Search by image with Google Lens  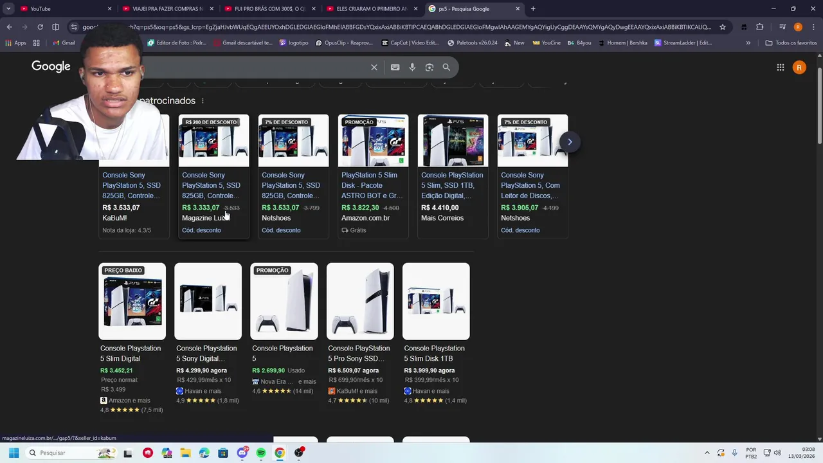point(430,67)
